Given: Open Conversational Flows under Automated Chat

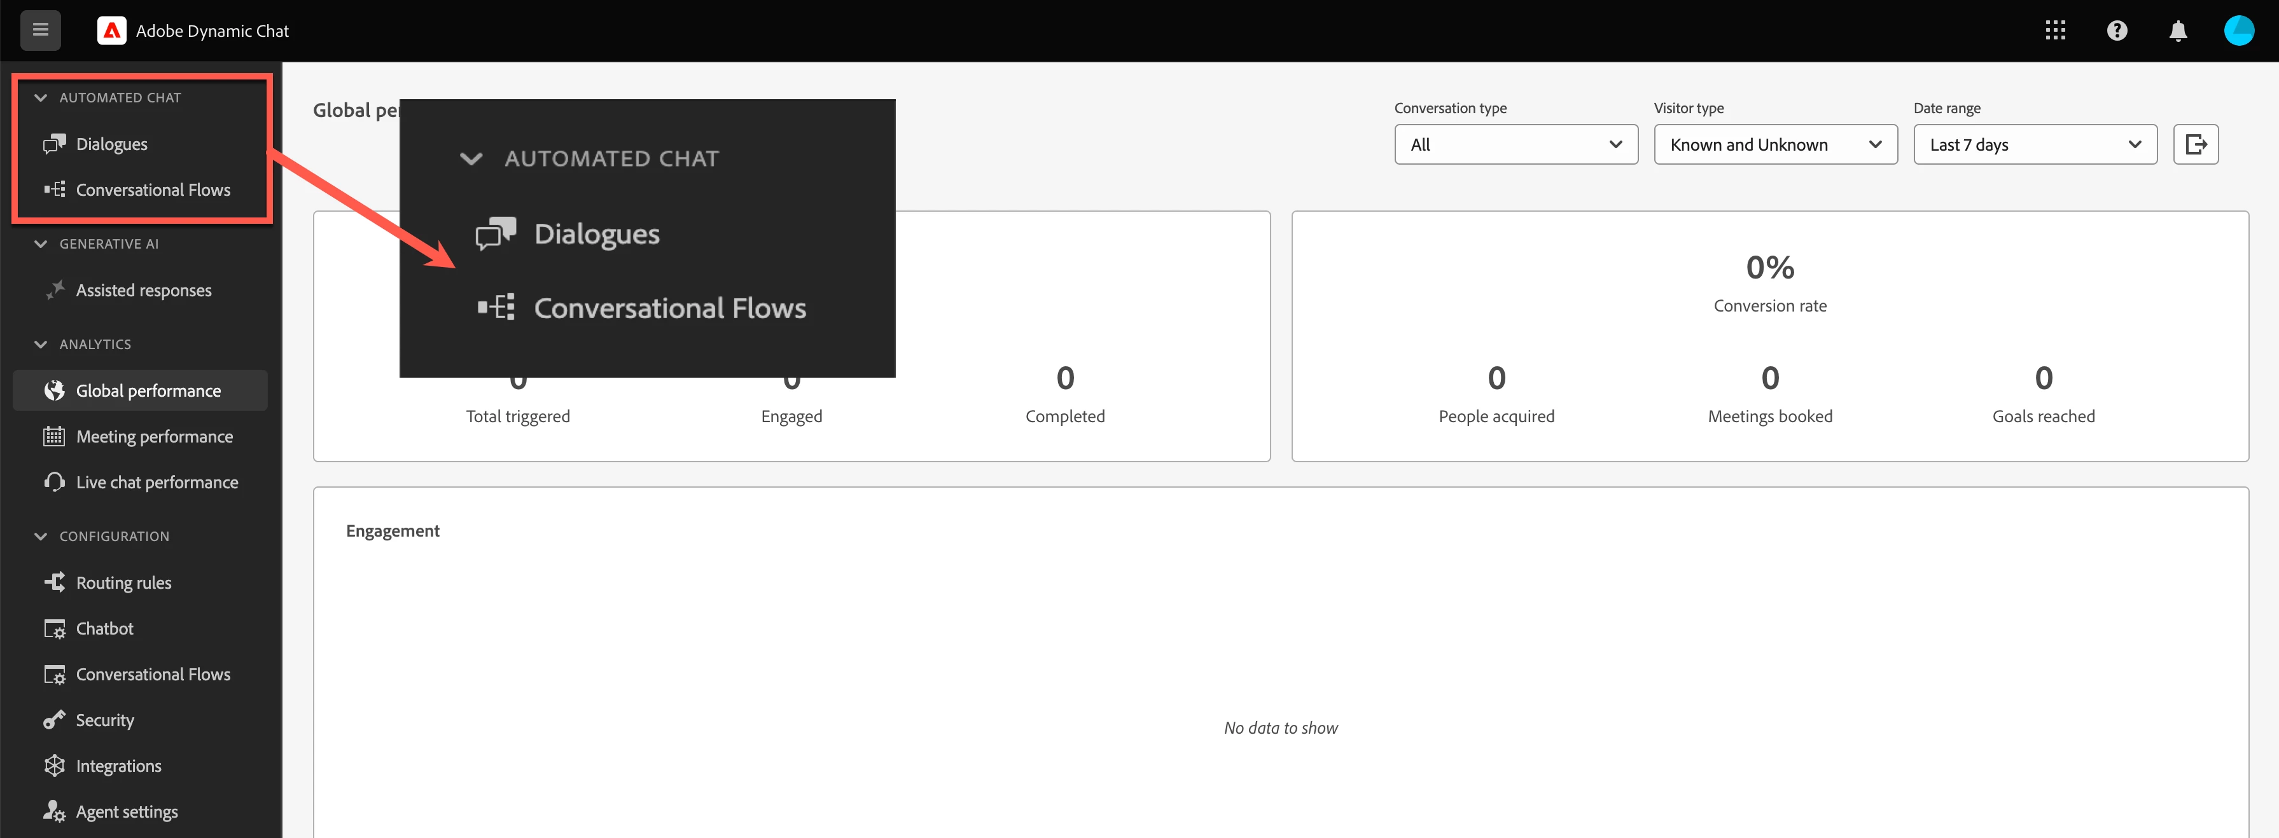Looking at the screenshot, I should pos(152,190).
